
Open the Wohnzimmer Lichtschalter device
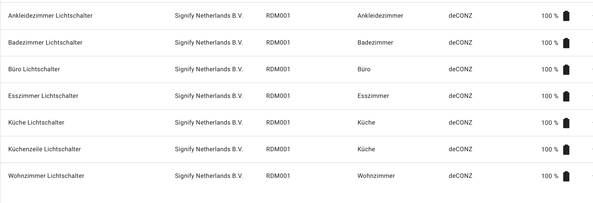(x=47, y=176)
